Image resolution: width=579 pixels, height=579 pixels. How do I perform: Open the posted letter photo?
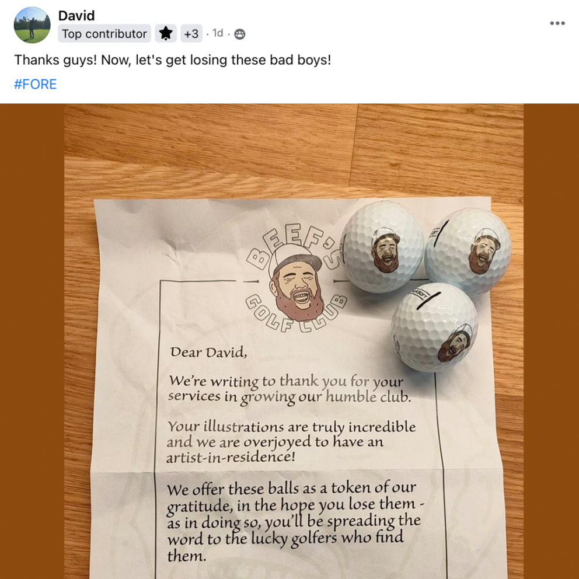coord(289,341)
